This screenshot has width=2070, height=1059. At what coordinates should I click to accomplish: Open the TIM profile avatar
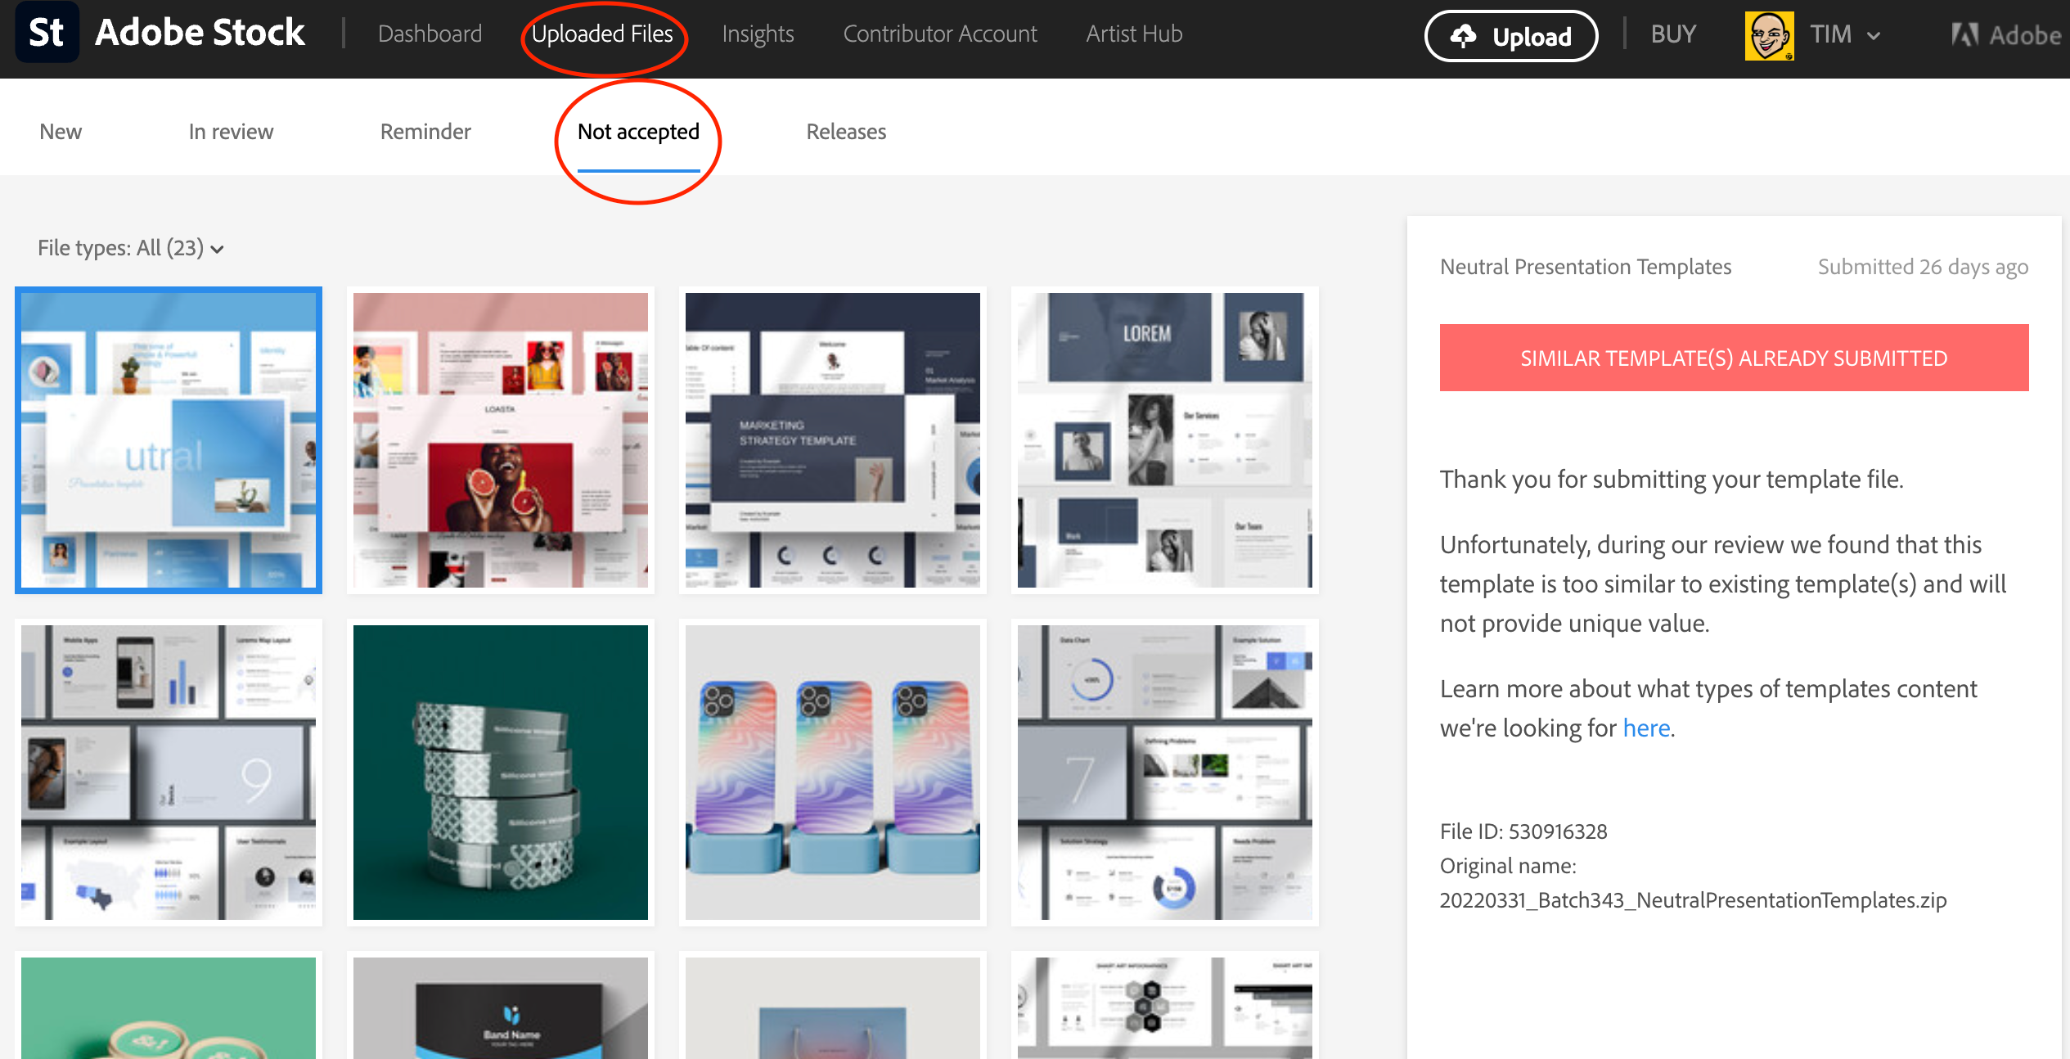(x=1768, y=35)
